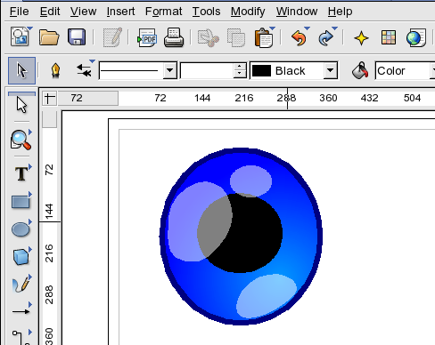435x345 pixels.
Task: Increase line width with stepper arrow
Action: click(240, 67)
